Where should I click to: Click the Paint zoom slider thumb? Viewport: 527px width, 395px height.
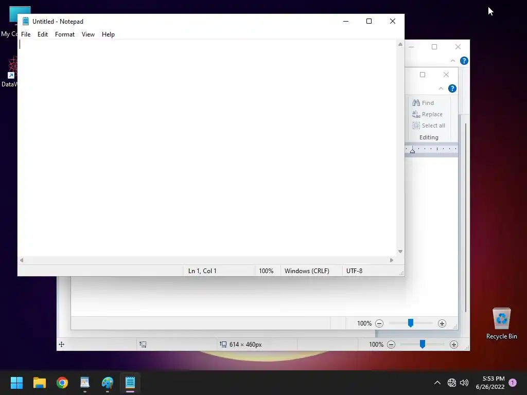[423, 344]
